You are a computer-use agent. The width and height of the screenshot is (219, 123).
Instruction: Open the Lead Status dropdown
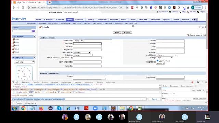[x=166, y=55]
